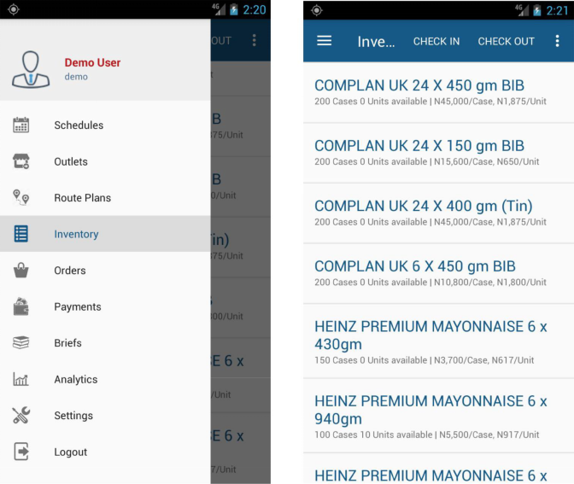Screen dimensions: 574x484
Task: Go to Payments menu item
Action: [x=78, y=306]
